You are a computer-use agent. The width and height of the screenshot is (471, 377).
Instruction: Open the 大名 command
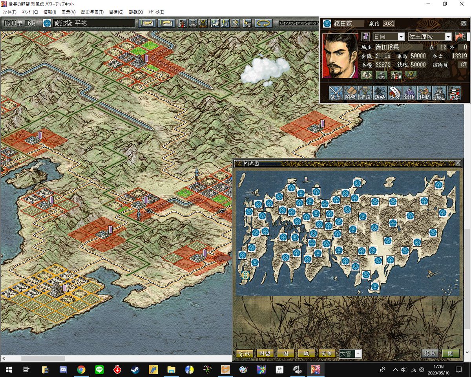coord(454,93)
